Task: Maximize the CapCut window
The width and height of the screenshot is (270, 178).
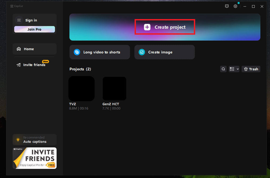Action: point(253,6)
